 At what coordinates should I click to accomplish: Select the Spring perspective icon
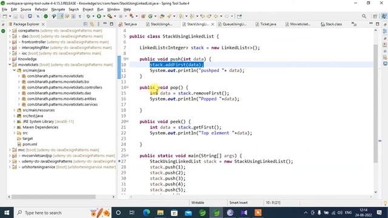click(384, 16)
